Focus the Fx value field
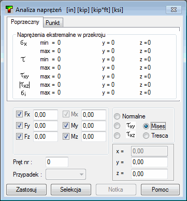The image size is (187, 201). (46, 115)
